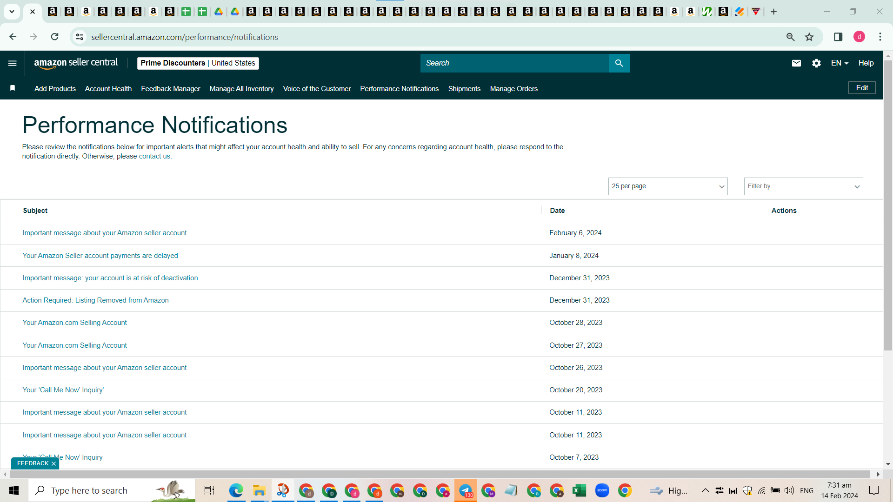Launch Microsoft Edge from the taskbar
Viewport: 893px width, 502px height.
(236, 490)
